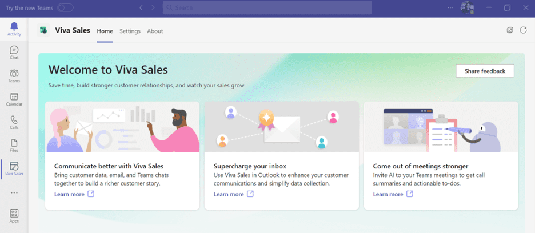Open Chat from the sidebar
The height and width of the screenshot is (233, 535).
(14, 53)
